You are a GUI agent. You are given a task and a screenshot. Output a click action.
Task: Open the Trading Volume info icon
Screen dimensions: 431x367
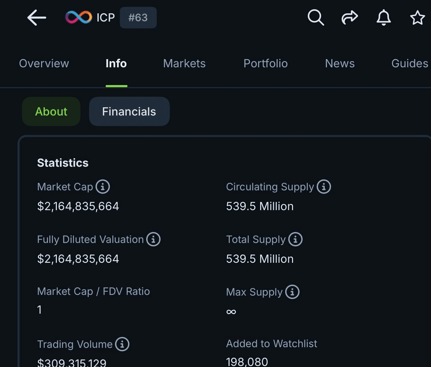coord(122,344)
